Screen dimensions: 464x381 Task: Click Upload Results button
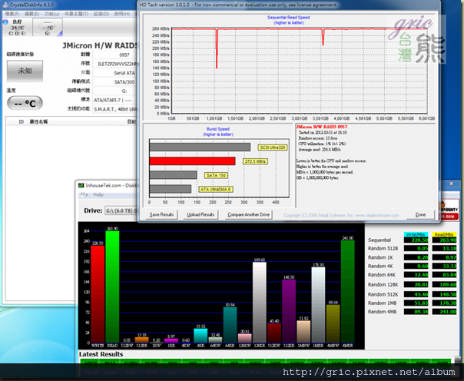point(201,214)
